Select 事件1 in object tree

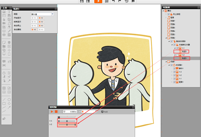click(x=181, y=68)
